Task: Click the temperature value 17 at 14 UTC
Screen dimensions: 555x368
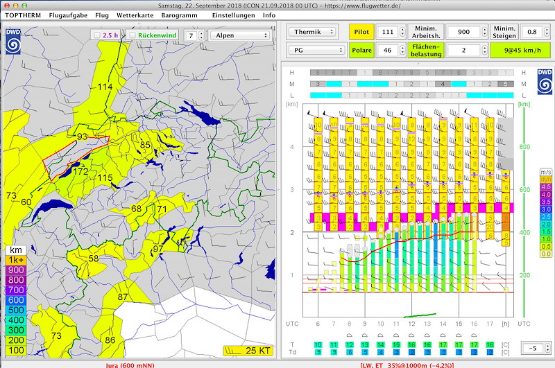Action: pyautogui.click(x=443, y=344)
